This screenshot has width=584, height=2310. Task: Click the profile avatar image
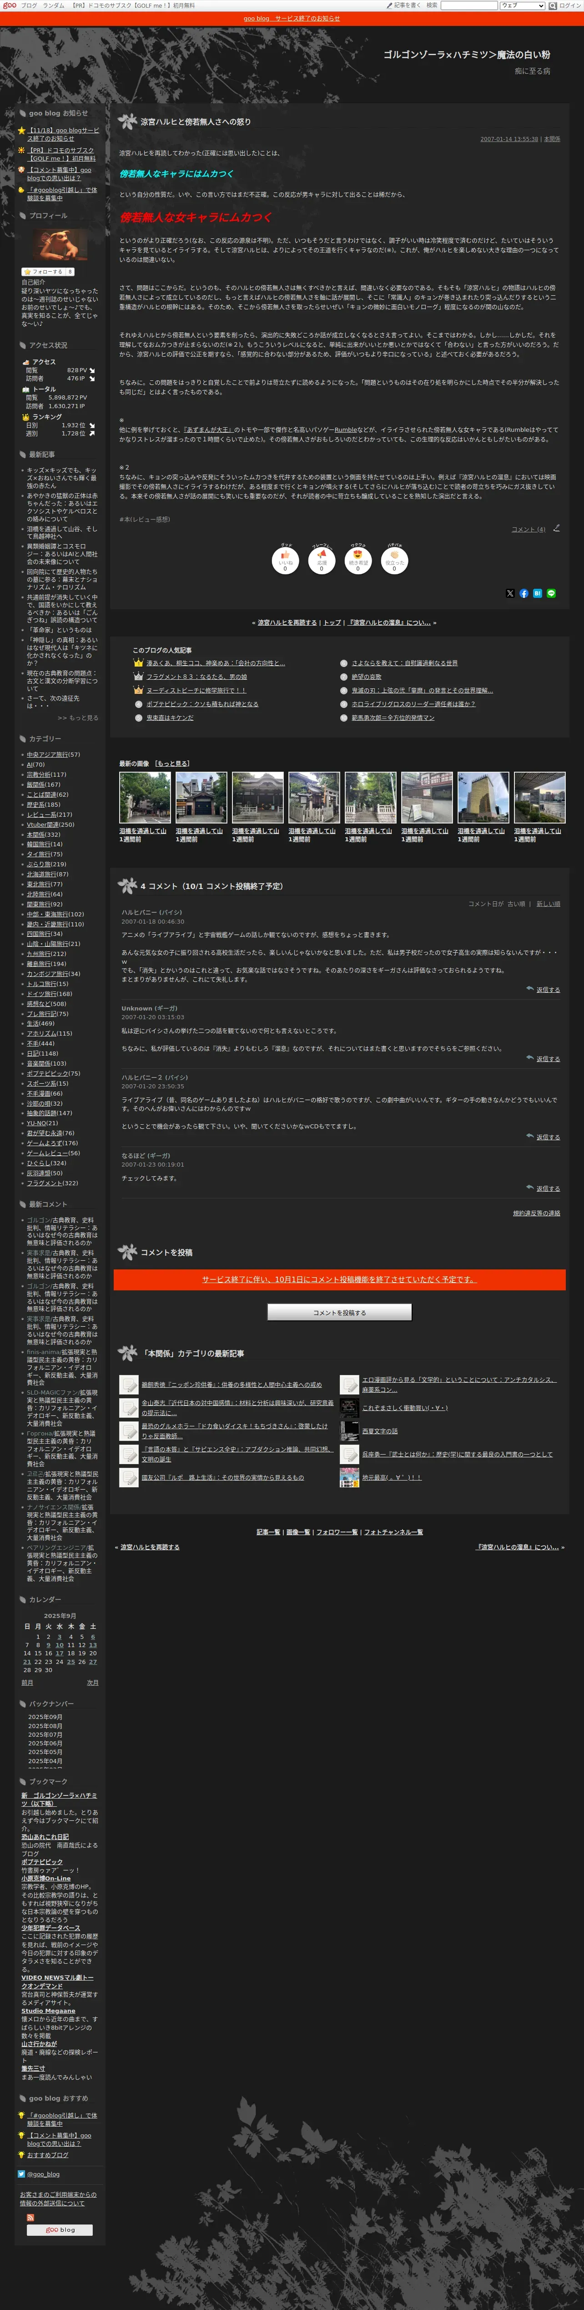(x=60, y=245)
